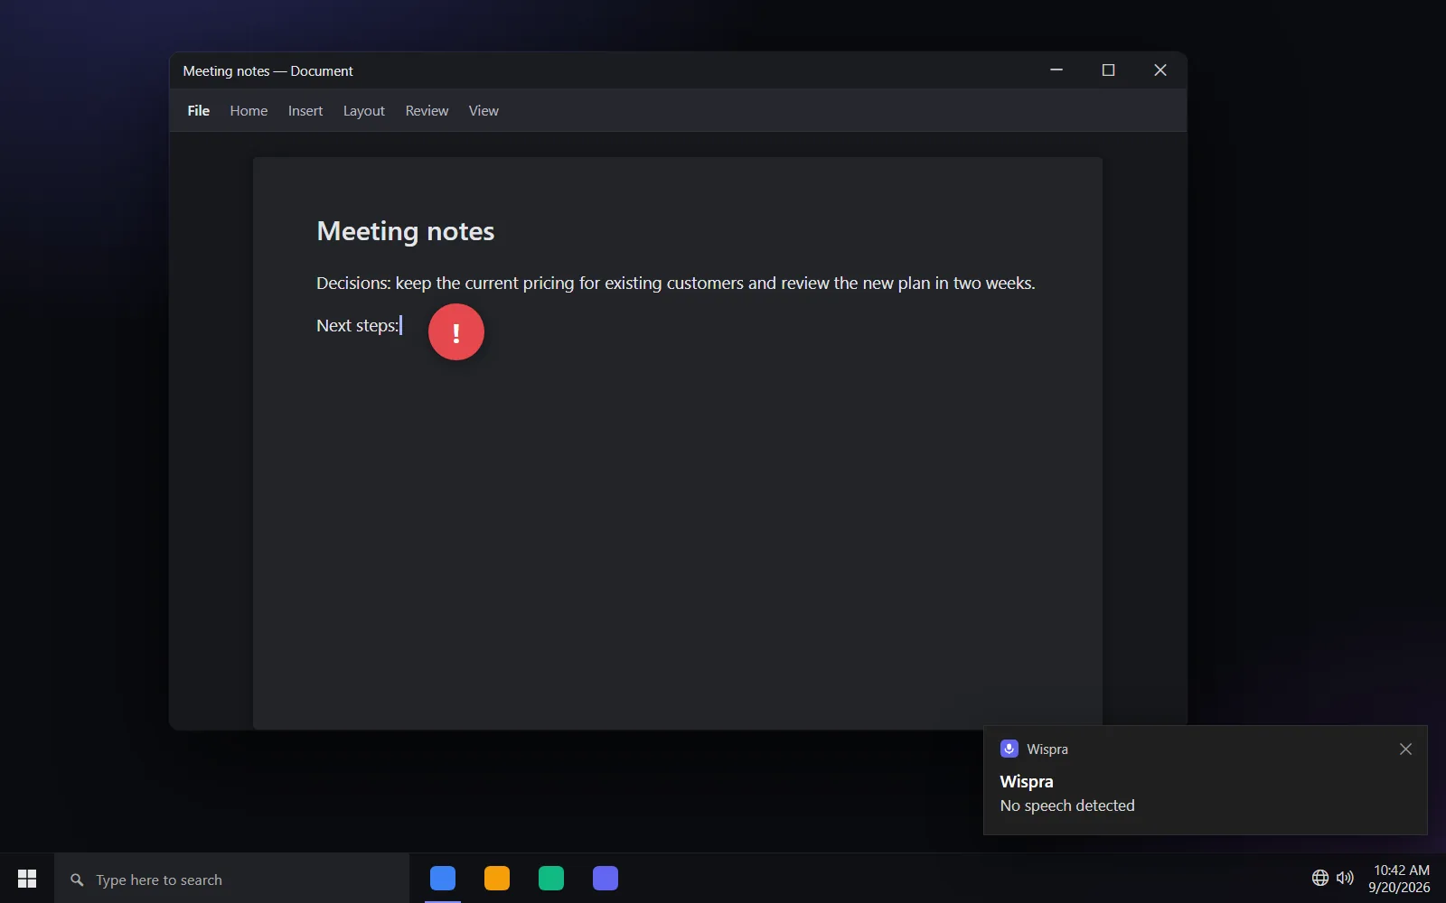The image size is (1446, 903).
Task: Select the Layout tab
Action: (x=363, y=110)
